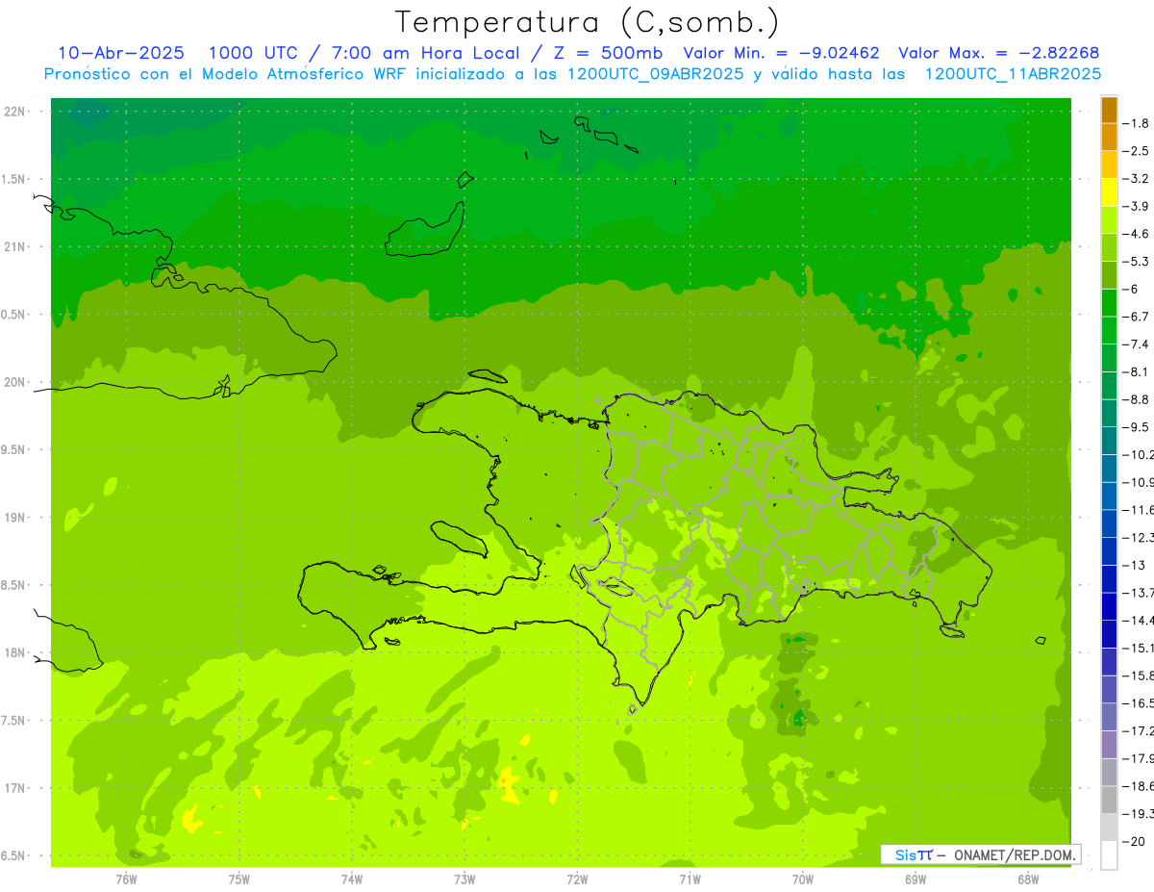Click the '68W' longitude axis label
1154x892 pixels.
[1028, 879]
